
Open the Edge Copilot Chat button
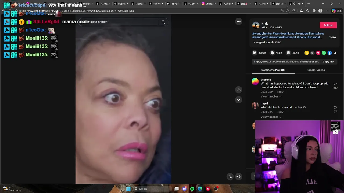(337, 11)
